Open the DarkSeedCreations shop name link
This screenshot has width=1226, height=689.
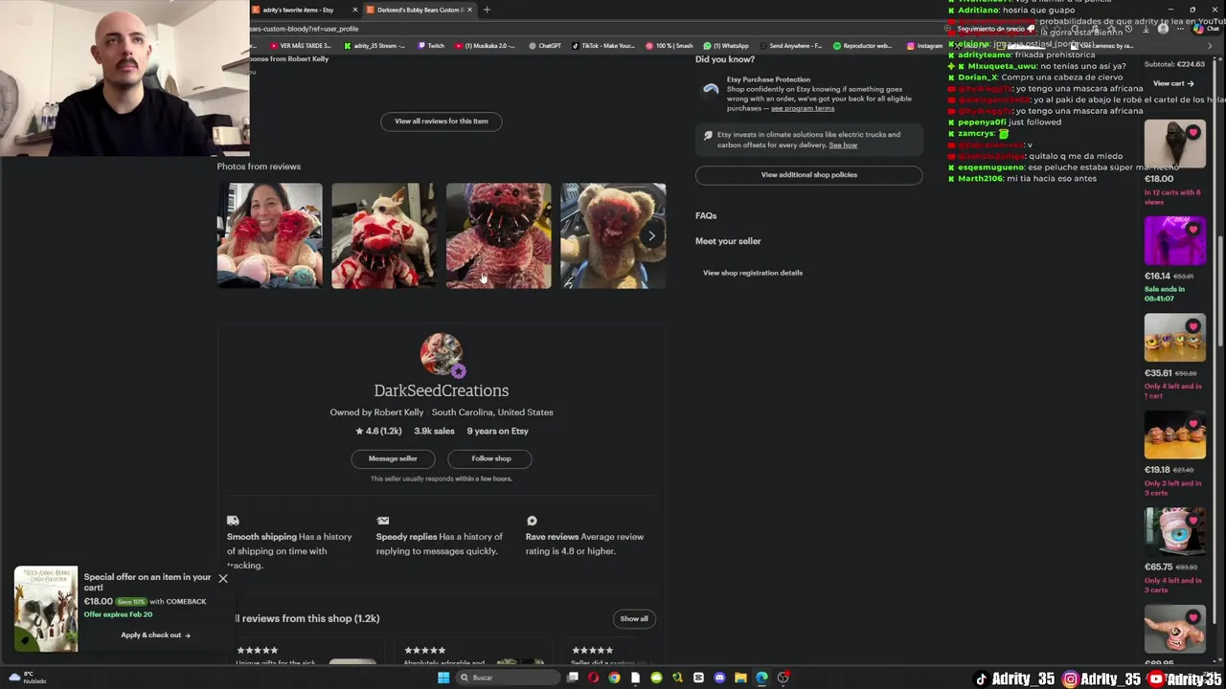pyautogui.click(x=442, y=390)
